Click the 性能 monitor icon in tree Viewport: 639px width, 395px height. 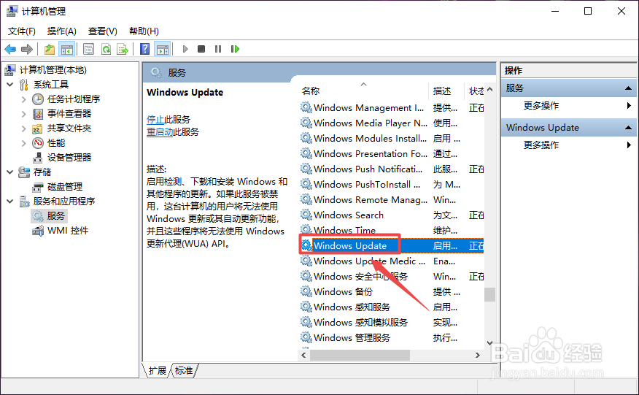(x=37, y=143)
